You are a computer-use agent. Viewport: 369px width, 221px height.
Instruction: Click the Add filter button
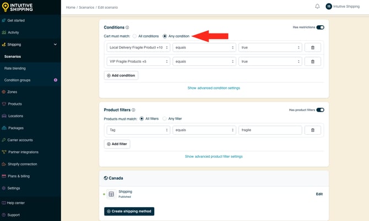point(117,144)
